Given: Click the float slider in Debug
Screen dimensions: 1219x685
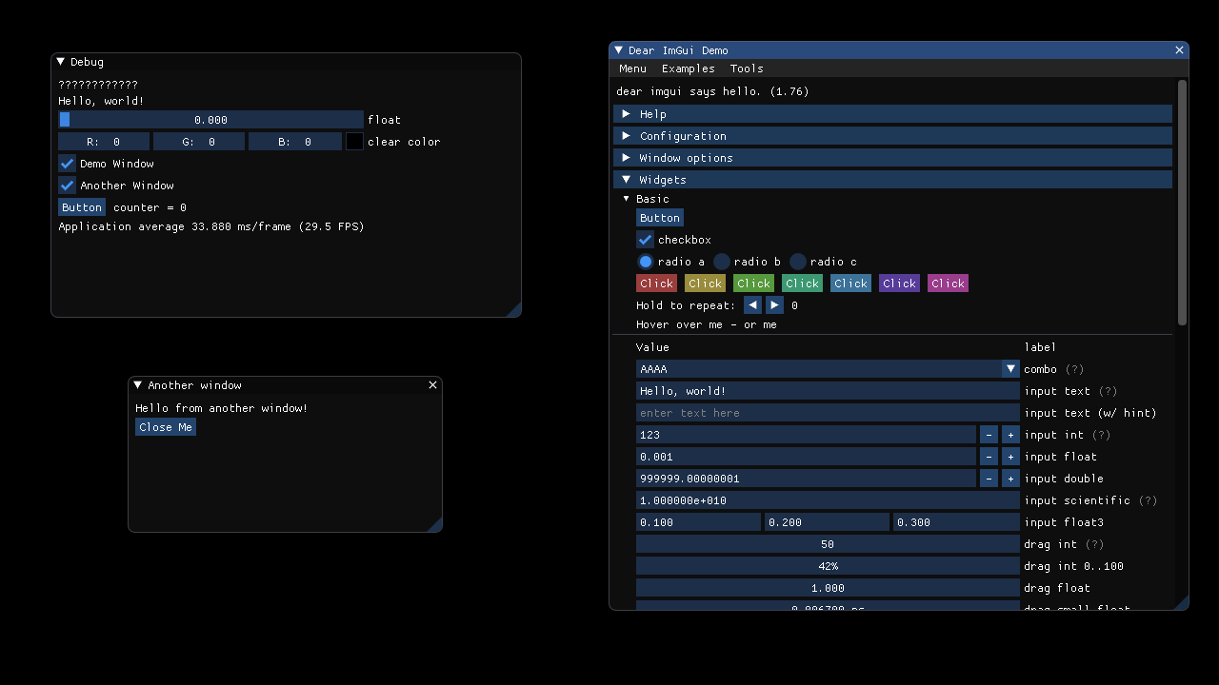Looking at the screenshot, I should point(210,120).
